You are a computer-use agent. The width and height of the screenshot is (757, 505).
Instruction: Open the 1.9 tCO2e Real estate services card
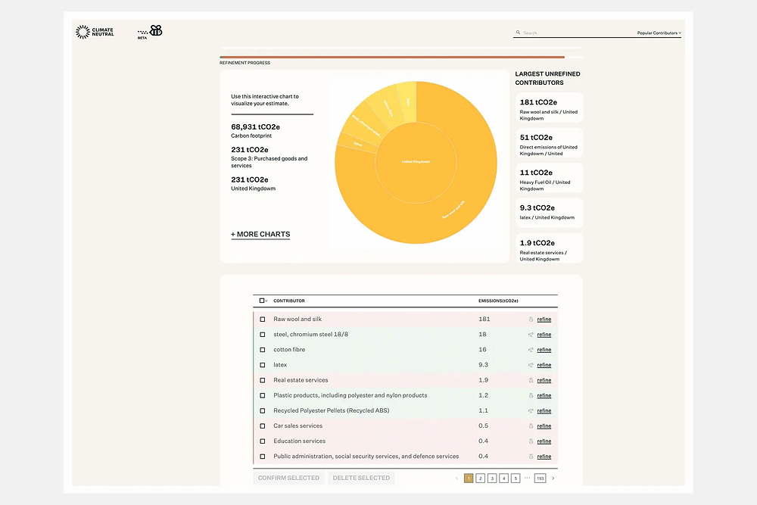[549, 248]
